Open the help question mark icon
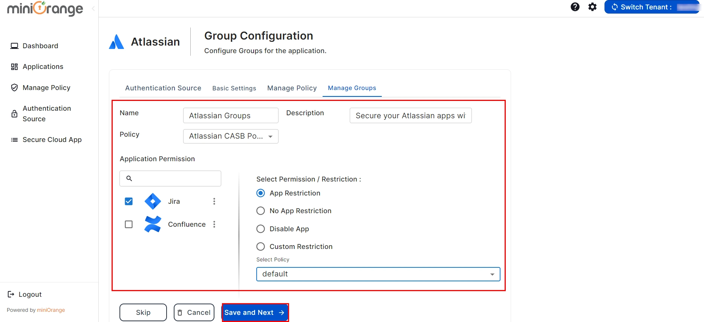This screenshot has height=322, width=704. (575, 7)
